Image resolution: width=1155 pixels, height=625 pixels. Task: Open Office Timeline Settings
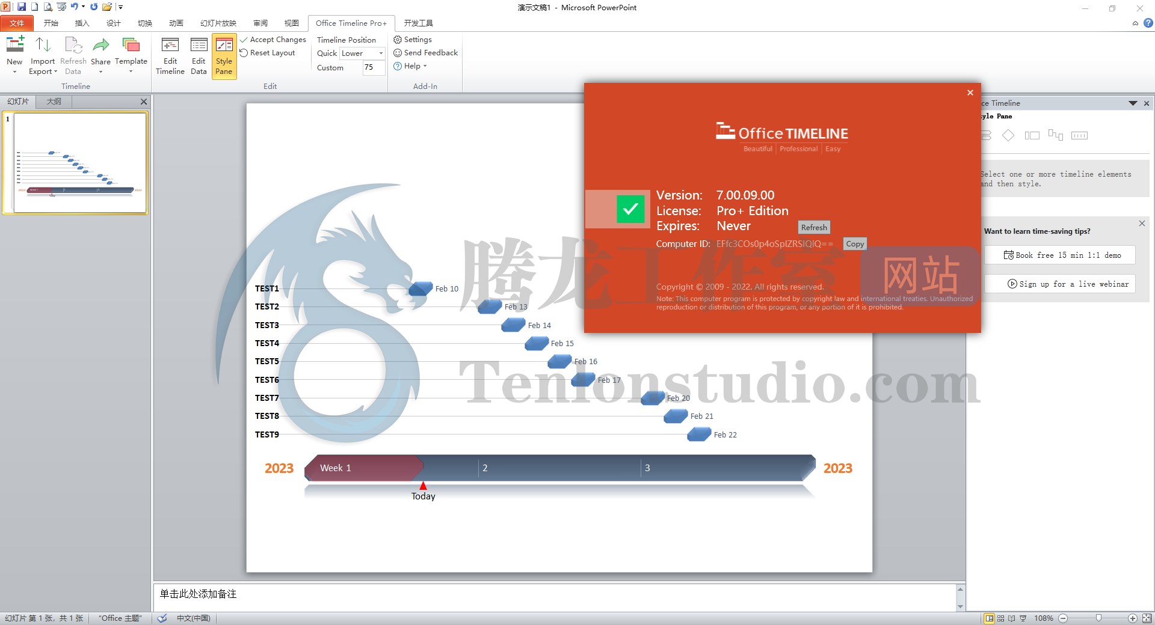pos(413,40)
